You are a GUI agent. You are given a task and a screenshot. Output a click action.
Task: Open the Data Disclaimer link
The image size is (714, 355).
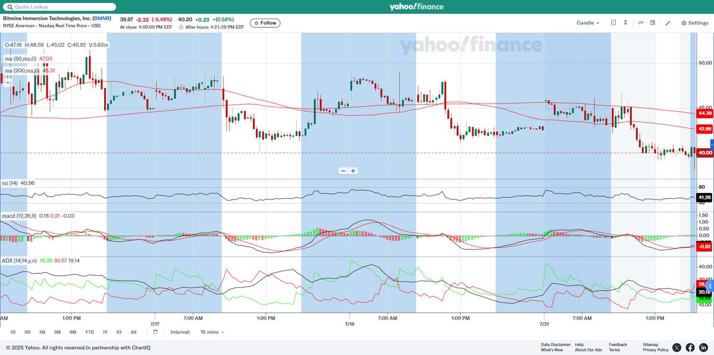point(556,344)
